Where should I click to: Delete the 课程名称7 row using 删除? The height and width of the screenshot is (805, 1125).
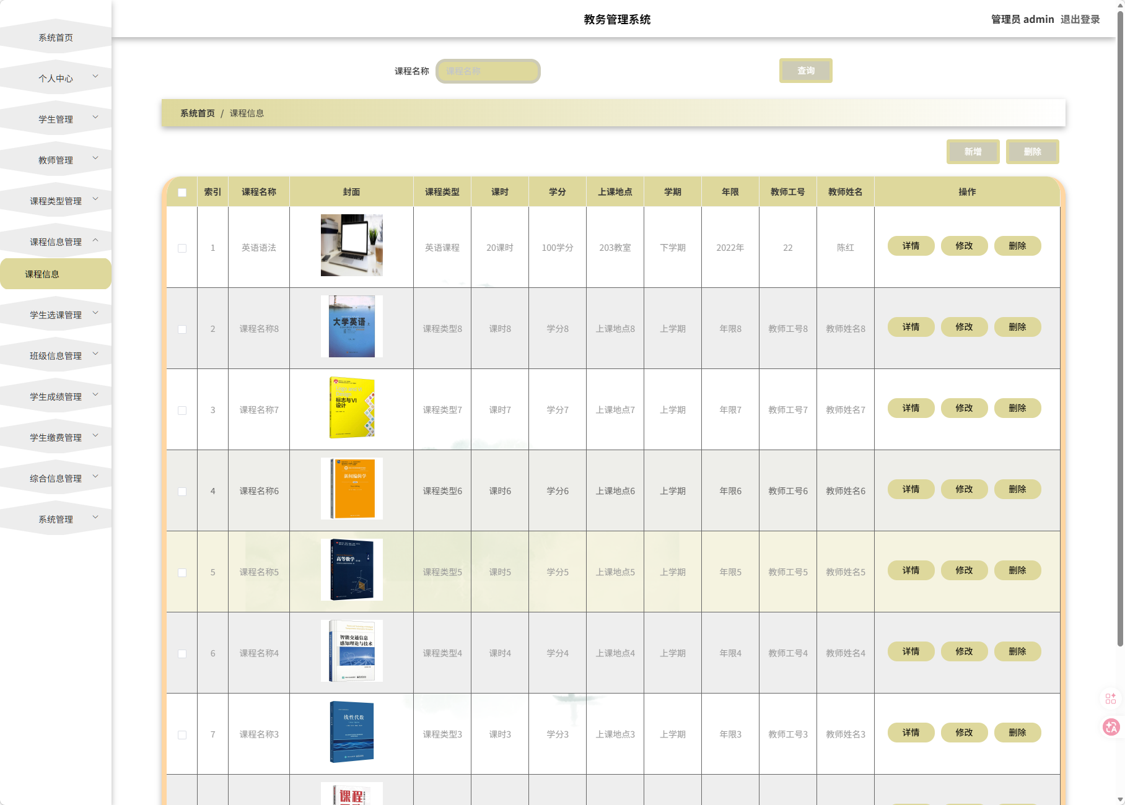click(1017, 408)
